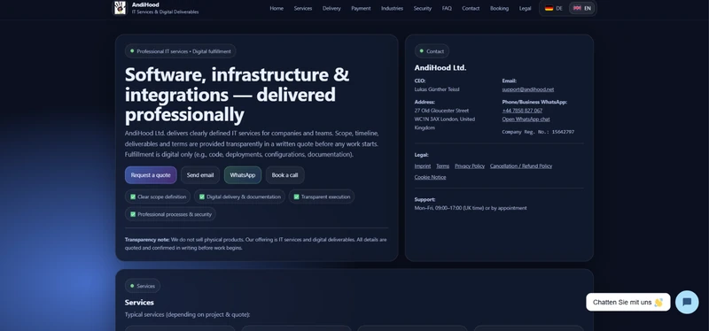Open the Booking nav item
The width and height of the screenshot is (709, 331).
(x=499, y=8)
